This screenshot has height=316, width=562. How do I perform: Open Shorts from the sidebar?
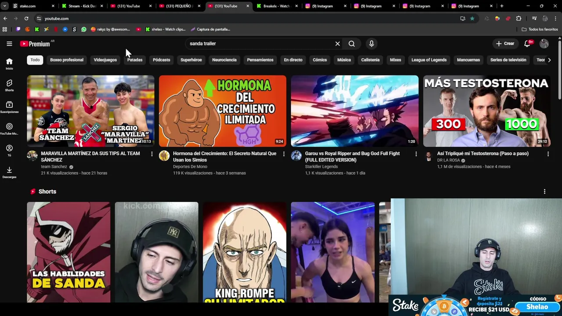[x=9, y=86]
